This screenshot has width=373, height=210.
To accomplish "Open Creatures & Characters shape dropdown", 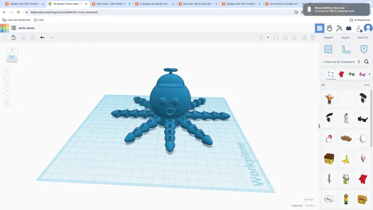I will pyautogui.click(x=342, y=62).
